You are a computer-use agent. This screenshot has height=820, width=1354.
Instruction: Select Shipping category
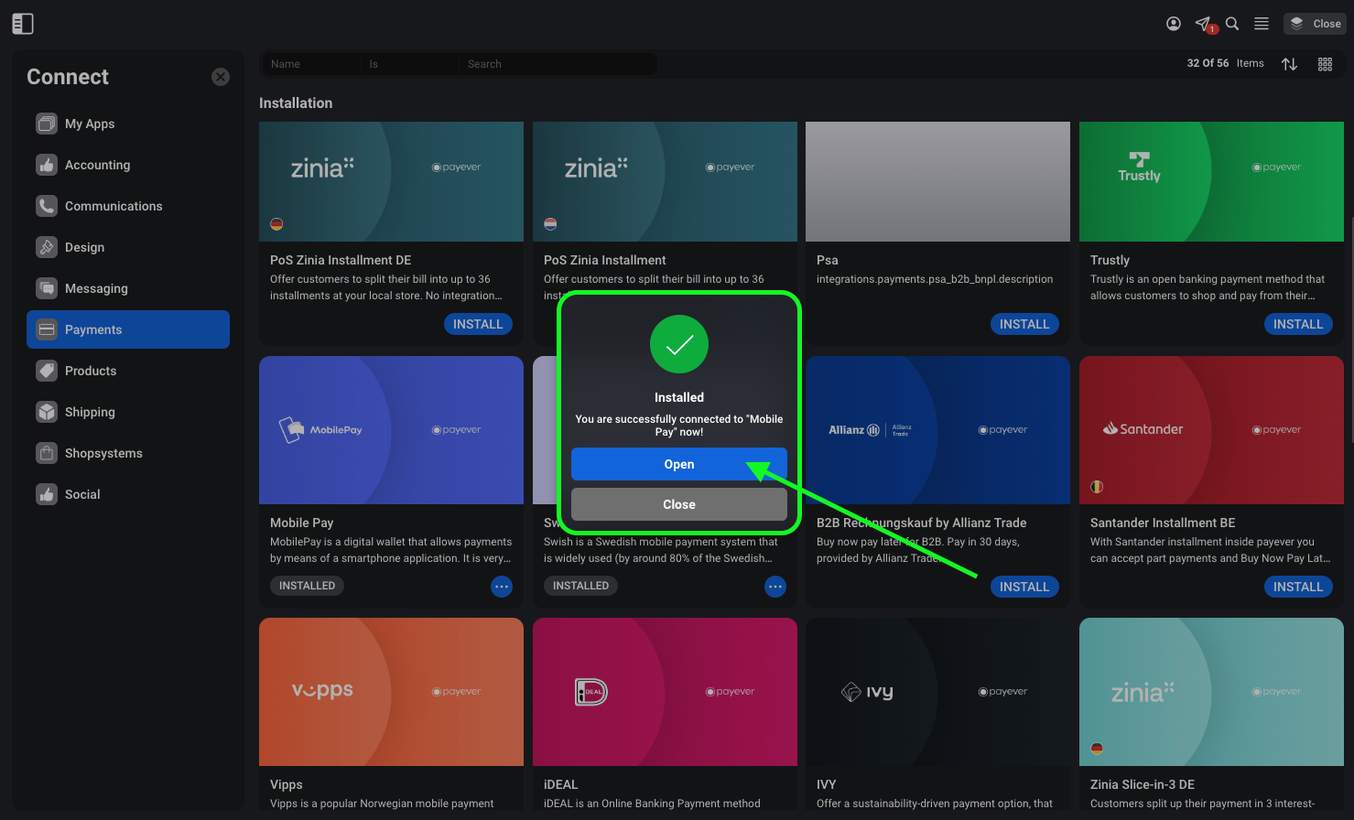pyautogui.click(x=128, y=412)
